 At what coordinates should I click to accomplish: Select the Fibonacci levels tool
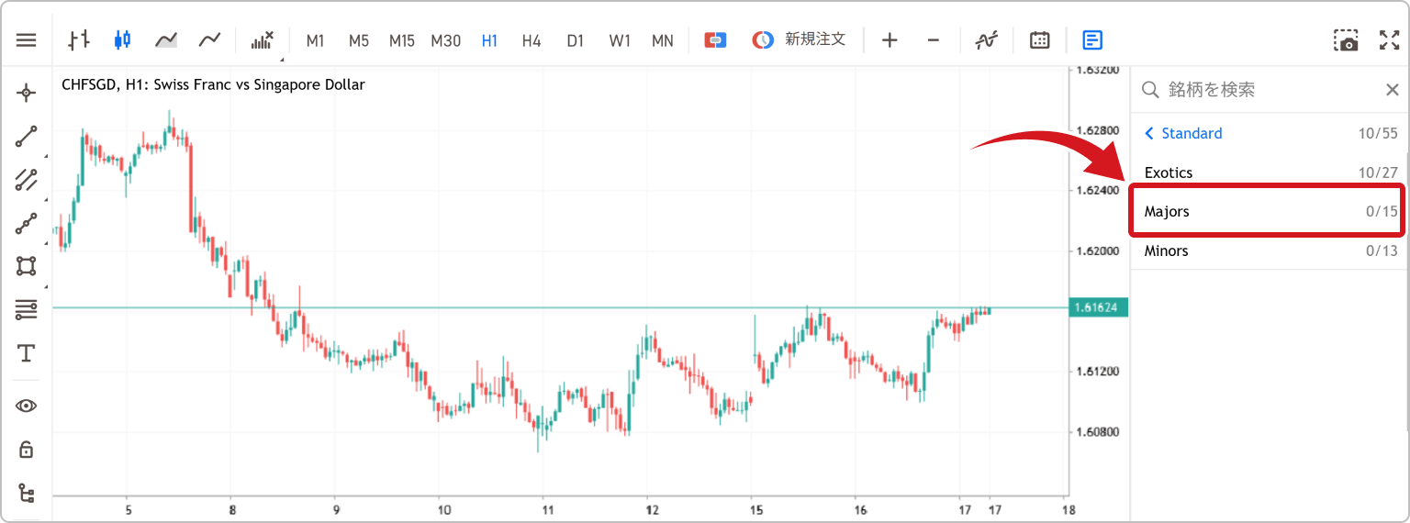click(27, 310)
